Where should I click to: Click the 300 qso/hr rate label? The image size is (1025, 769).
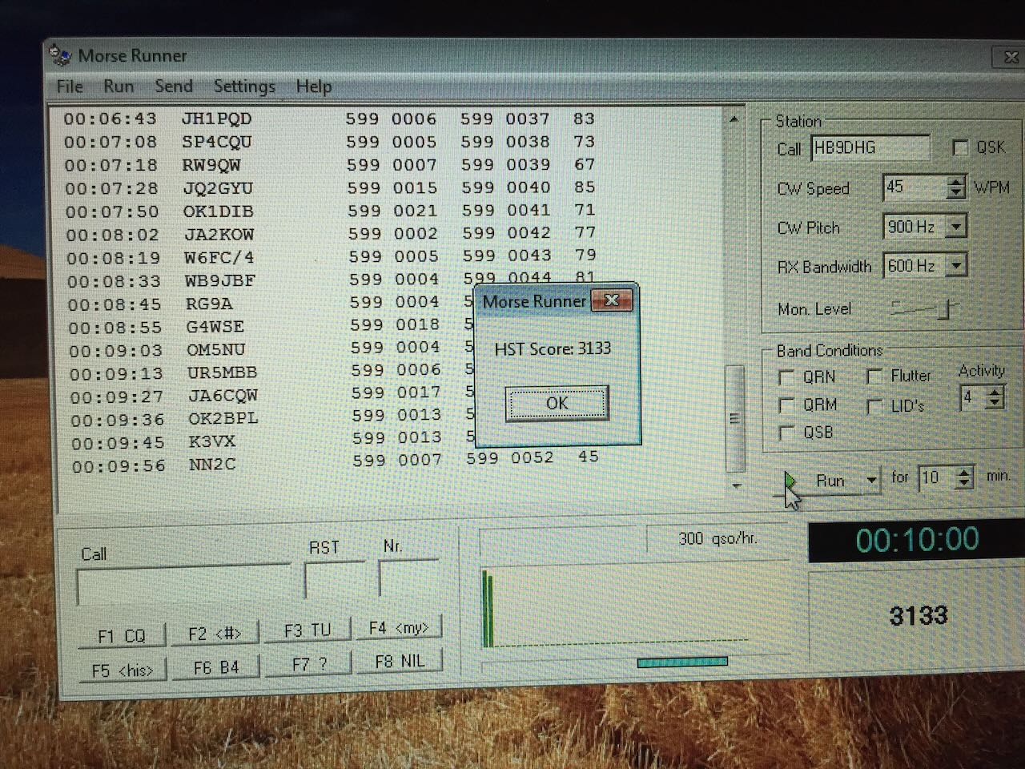click(x=717, y=538)
